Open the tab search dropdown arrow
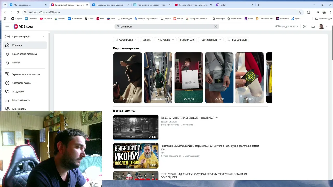The image size is (333, 187). tap(5, 5)
